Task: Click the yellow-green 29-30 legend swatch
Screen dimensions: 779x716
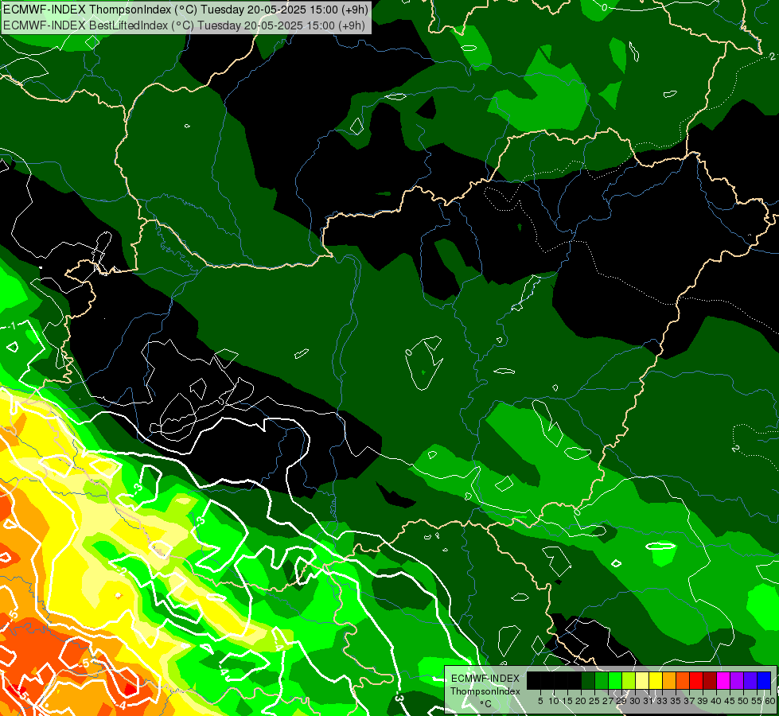Action: (629, 680)
